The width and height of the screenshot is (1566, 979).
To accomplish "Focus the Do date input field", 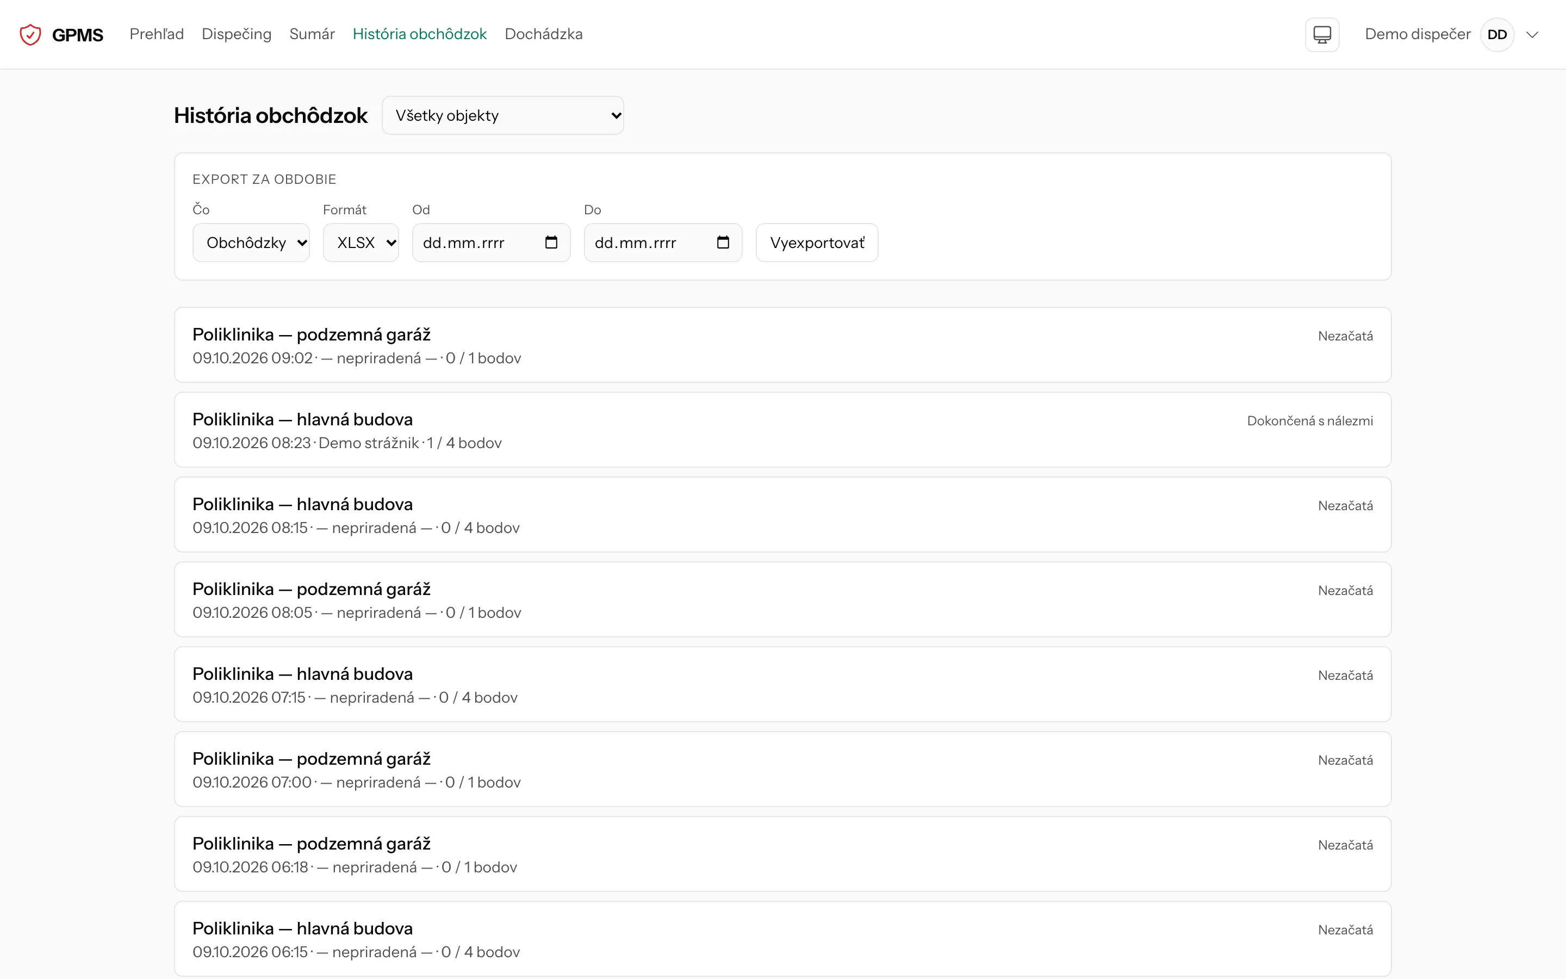I will coord(663,243).
